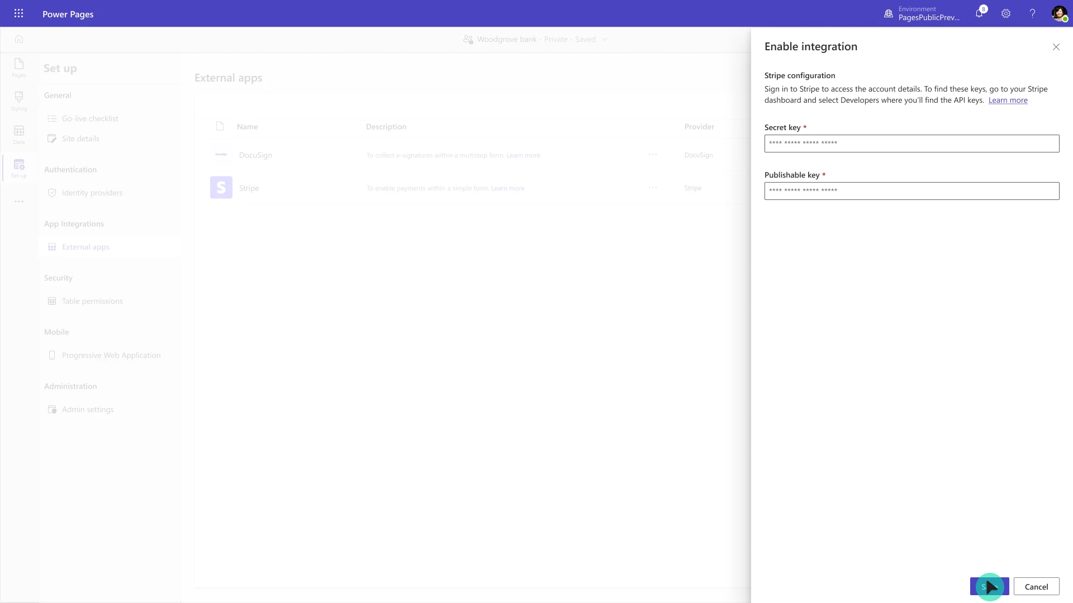Open the PagesPublicPrev environment picker

922,13
